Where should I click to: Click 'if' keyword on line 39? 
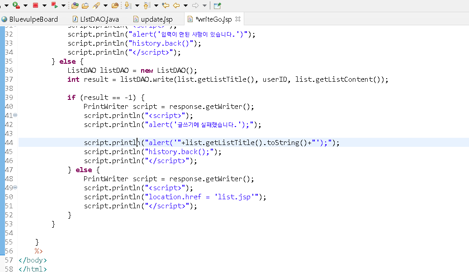71,98
